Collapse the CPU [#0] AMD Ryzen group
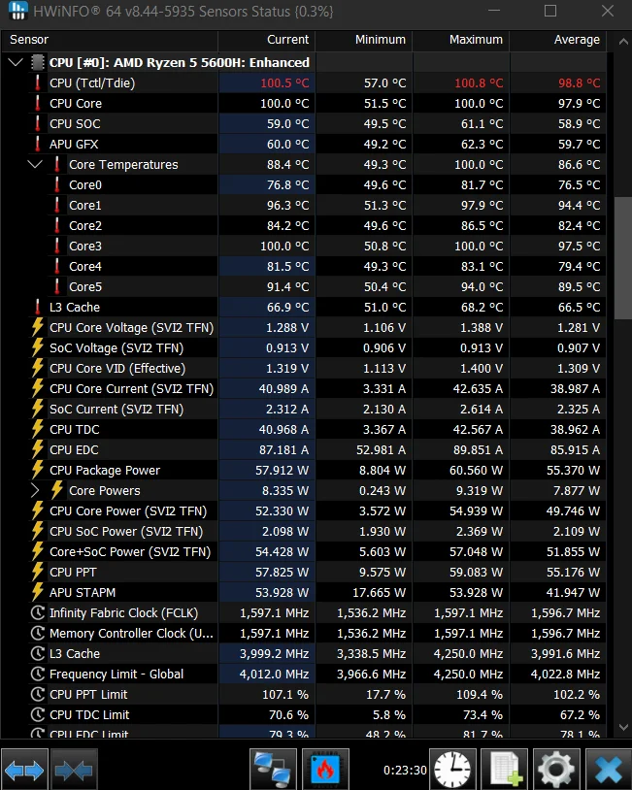Screen dimensions: 632x790 pos(15,61)
